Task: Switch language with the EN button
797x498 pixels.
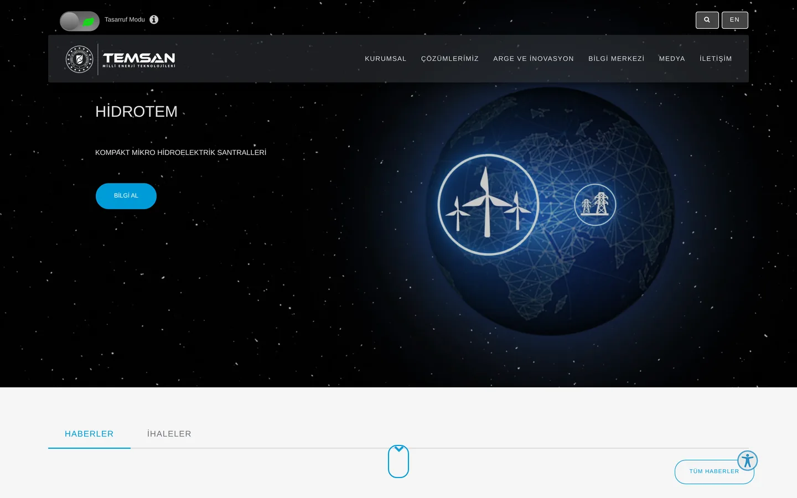Action: [x=735, y=20]
